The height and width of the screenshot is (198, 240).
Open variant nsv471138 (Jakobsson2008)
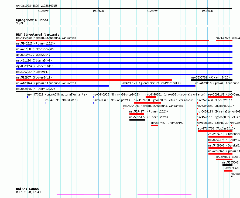(36, 49)
